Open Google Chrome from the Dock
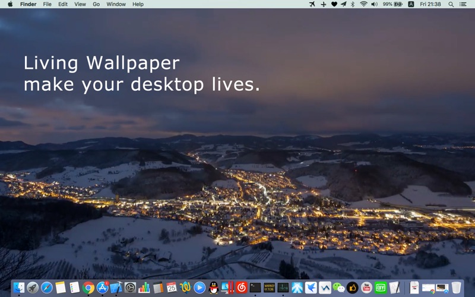This screenshot has width=475, height=297. click(88, 287)
